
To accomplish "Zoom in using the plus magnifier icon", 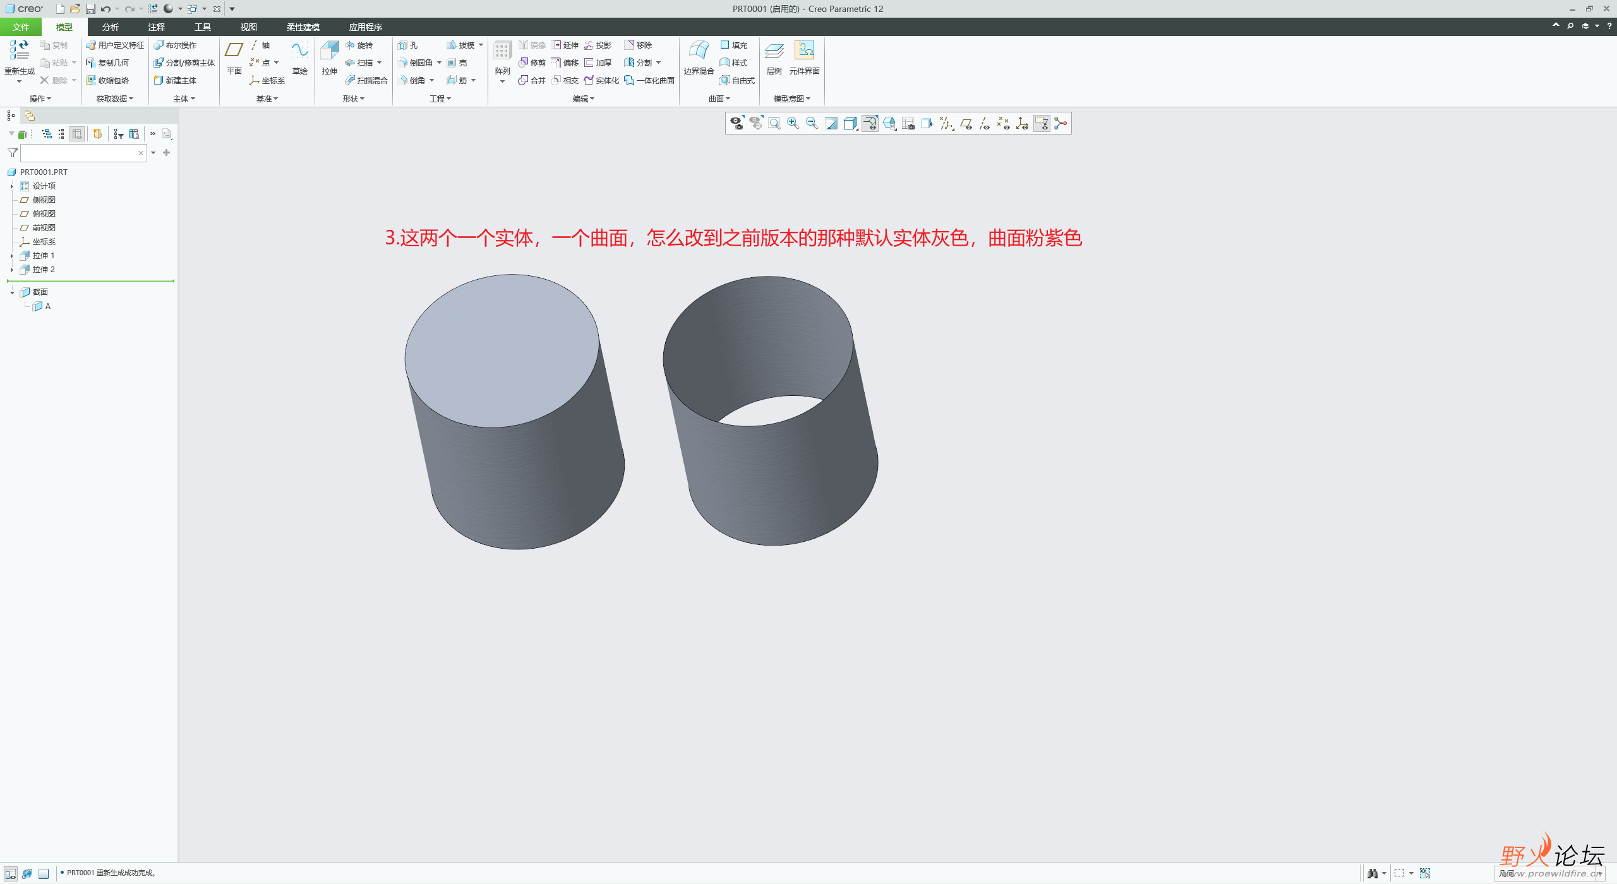I will click(x=793, y=123).
